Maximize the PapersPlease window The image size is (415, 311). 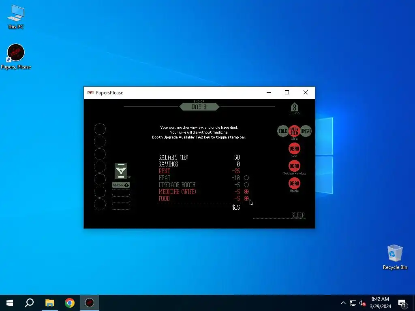click(287, 92)
